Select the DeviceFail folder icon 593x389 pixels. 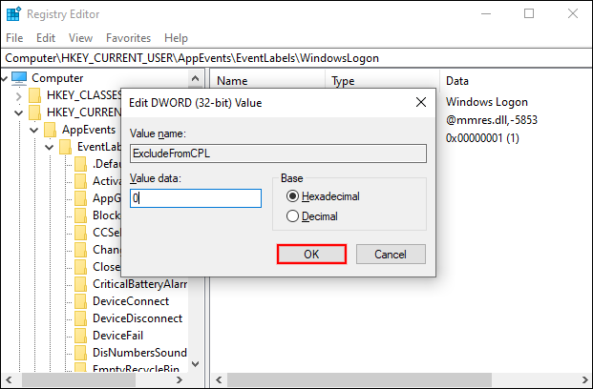click(x=81, y=336)
